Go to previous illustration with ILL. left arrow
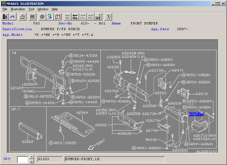The image size is (227, 165). click(x=75, y=17)
